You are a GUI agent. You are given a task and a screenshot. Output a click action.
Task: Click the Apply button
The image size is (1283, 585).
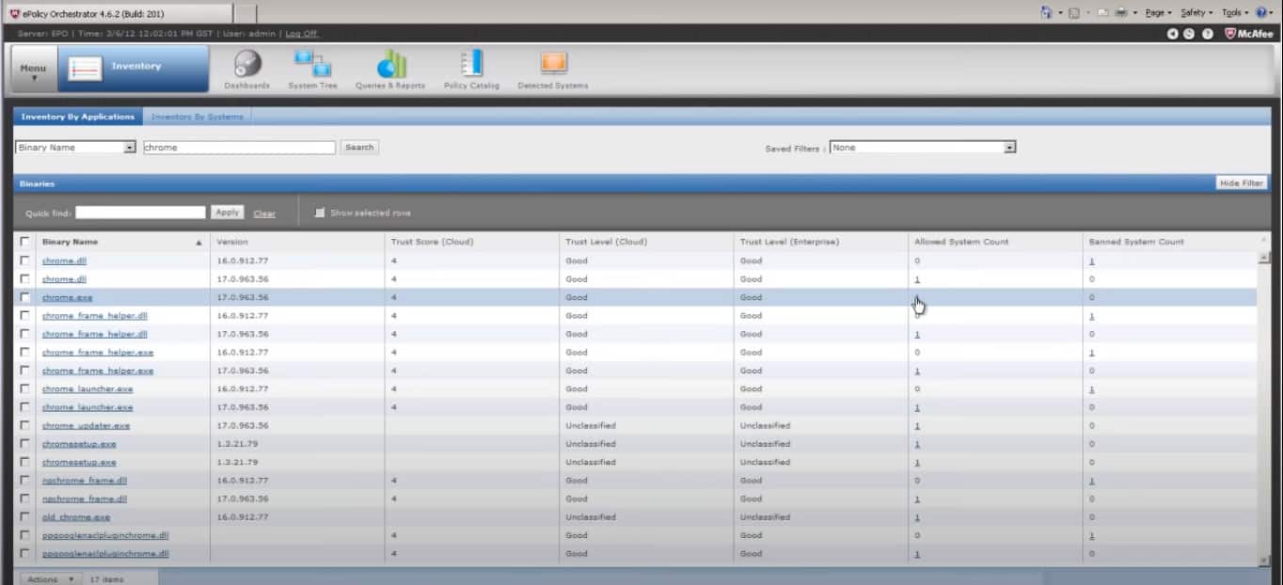(x=227, y=213)
